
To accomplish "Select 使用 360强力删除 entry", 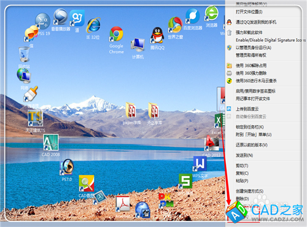I will pyautogui.click(x=251, y=73).
